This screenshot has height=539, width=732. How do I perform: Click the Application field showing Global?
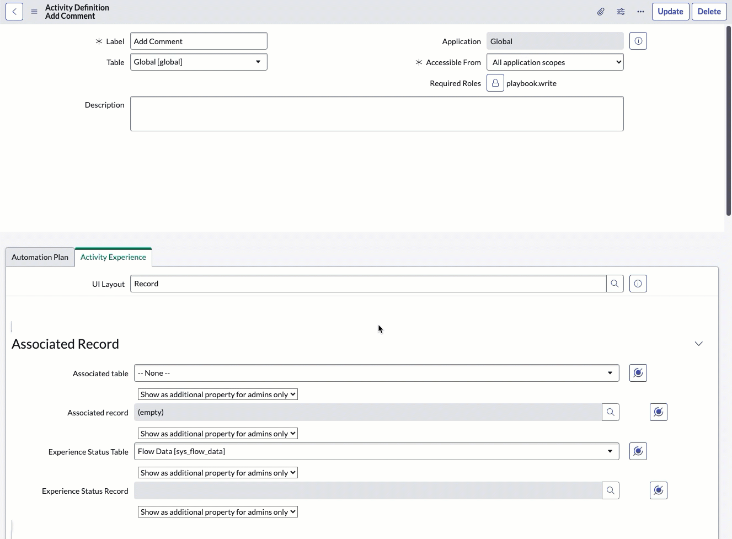[555, 41]
